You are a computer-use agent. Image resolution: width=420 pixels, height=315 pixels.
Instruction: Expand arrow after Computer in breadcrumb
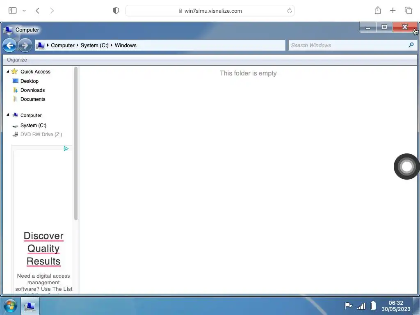[x=78, y=45]
